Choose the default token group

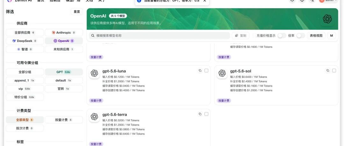[x=64, y=80]
